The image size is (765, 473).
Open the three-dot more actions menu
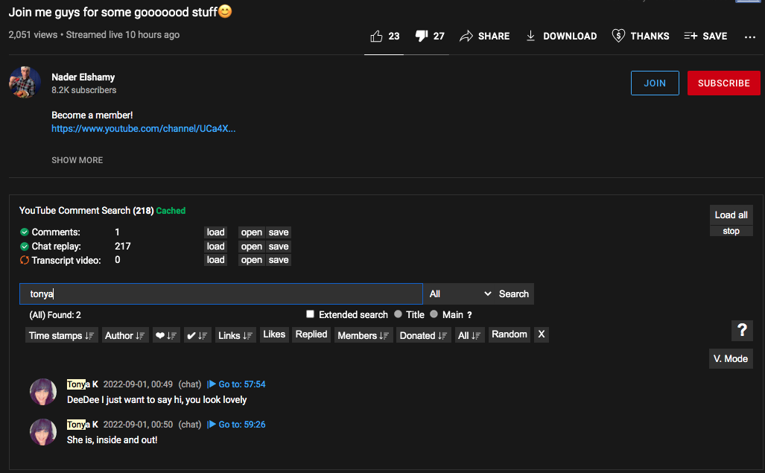750,37
